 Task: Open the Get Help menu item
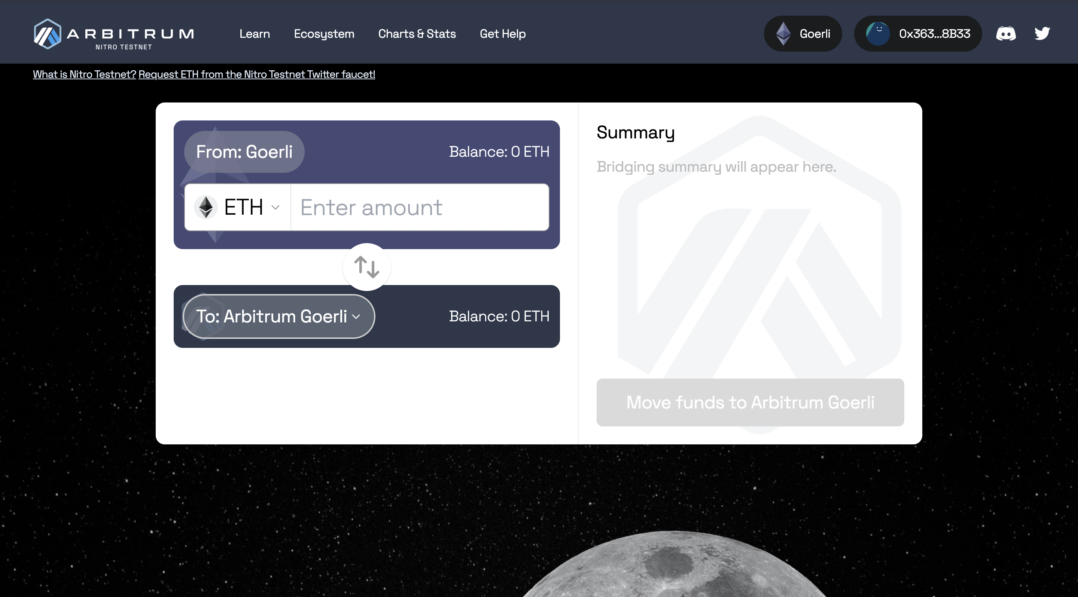(x=502, y=33)
